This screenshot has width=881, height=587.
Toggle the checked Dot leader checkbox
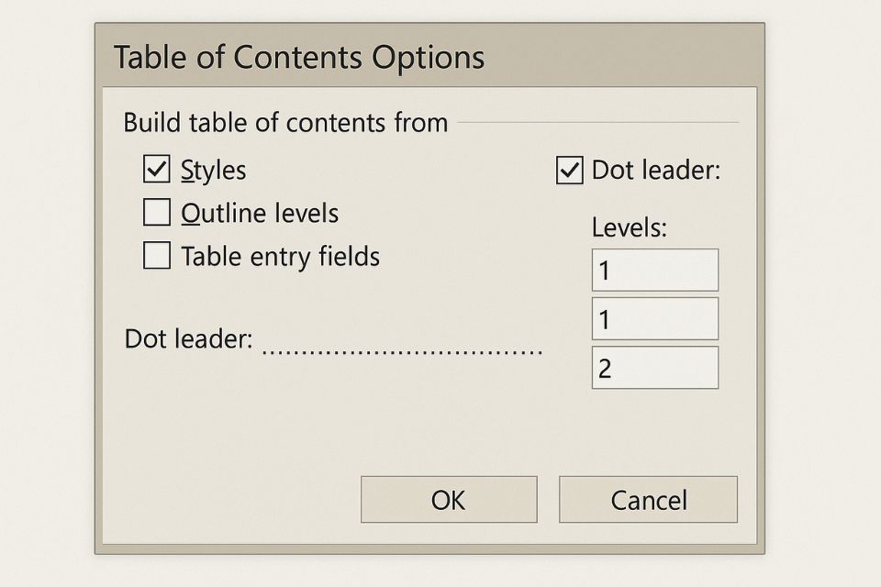point(570,171)
